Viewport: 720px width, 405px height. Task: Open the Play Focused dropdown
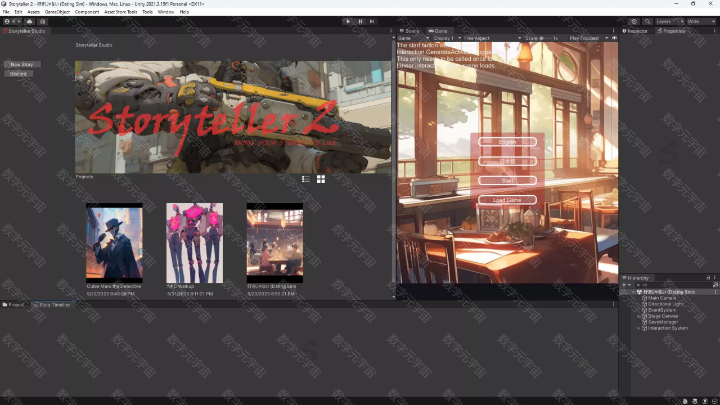coord(588,38)
